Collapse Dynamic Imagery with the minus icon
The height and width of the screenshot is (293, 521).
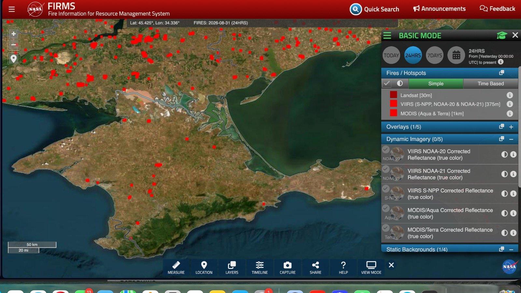(x=511, y=139)
